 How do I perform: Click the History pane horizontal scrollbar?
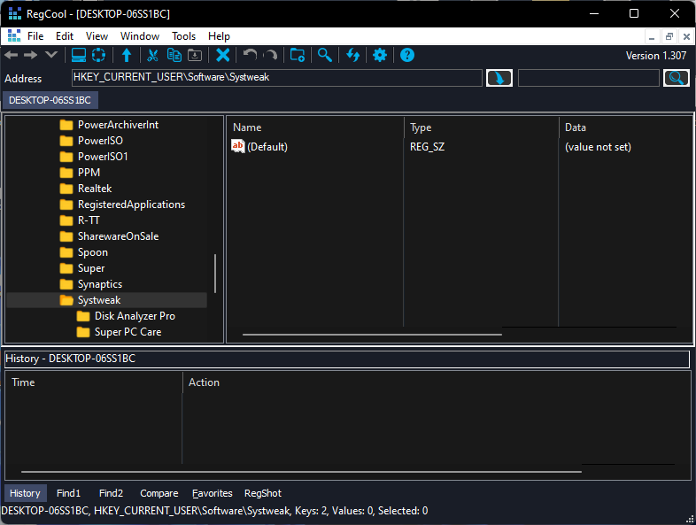coord(301,472)
